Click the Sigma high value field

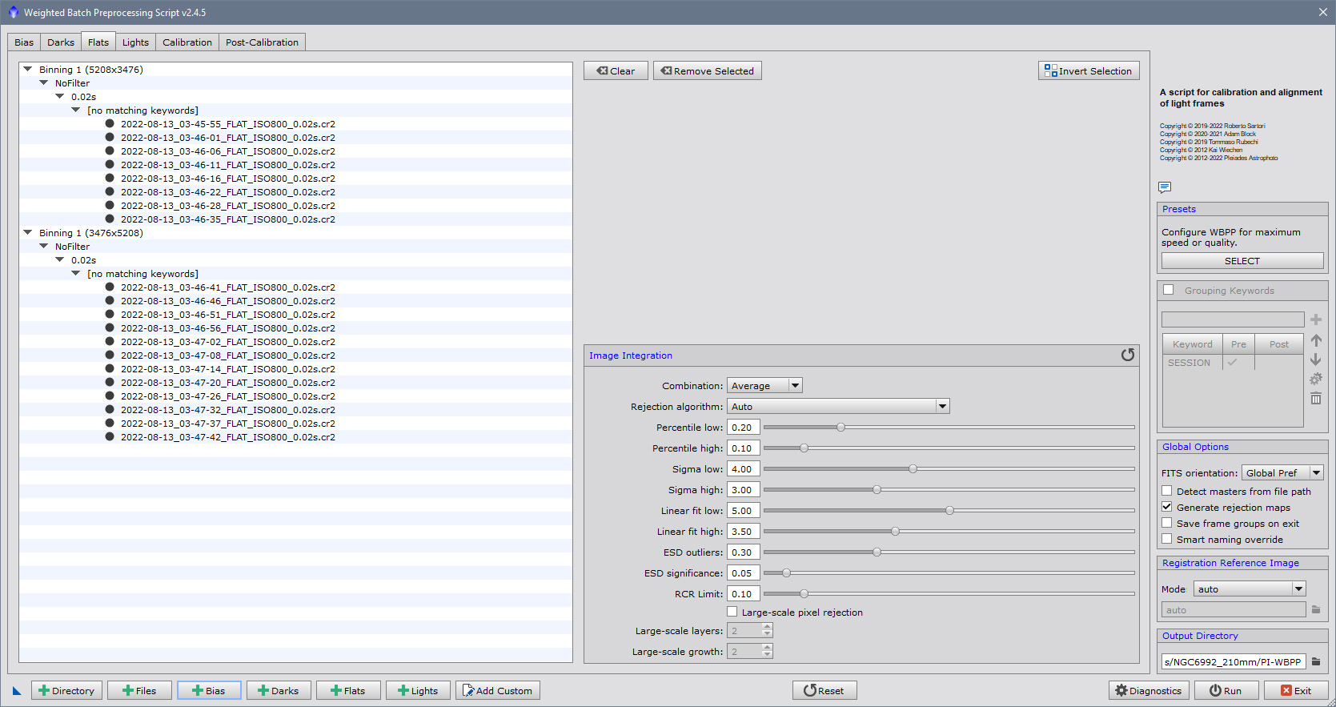(x=743, y=489)
